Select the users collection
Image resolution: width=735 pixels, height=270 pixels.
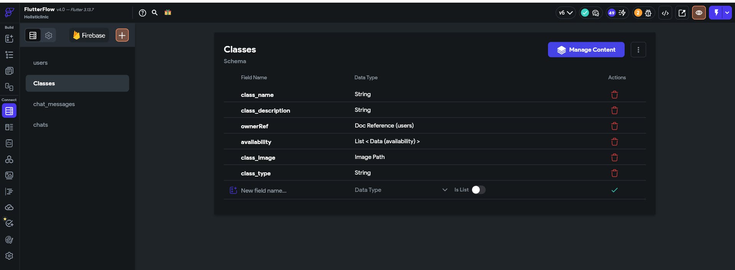pyautogui.click(x=41, y=63)
